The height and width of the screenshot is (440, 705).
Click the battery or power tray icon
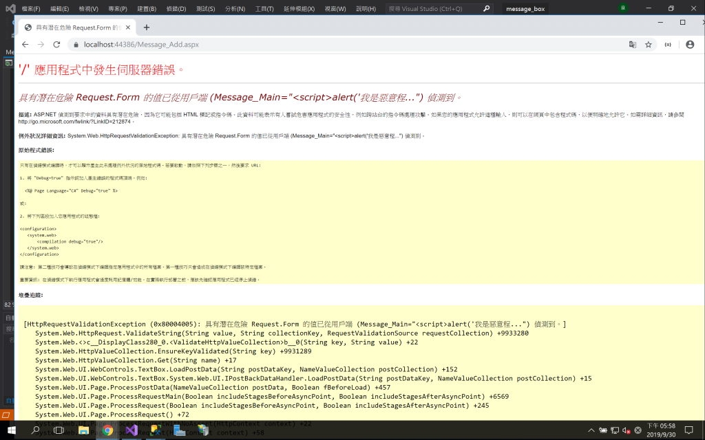pos(603,430)
